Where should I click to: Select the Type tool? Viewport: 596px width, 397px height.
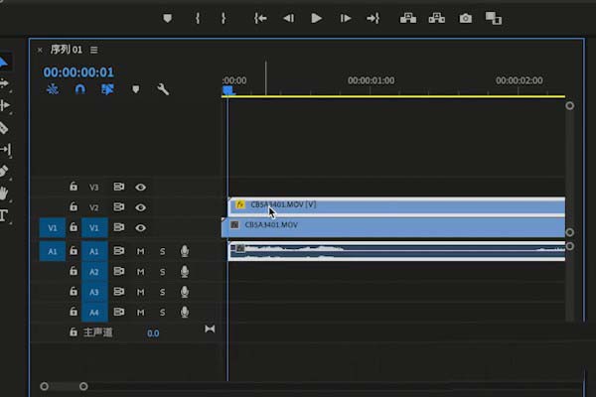point(4,214)
